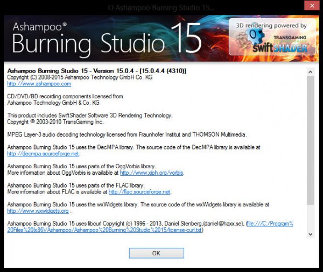The height and width of the screenshot is (272, 323).
Task: Open the decmpa.sourceforge.net link
Action: (43, 154)
